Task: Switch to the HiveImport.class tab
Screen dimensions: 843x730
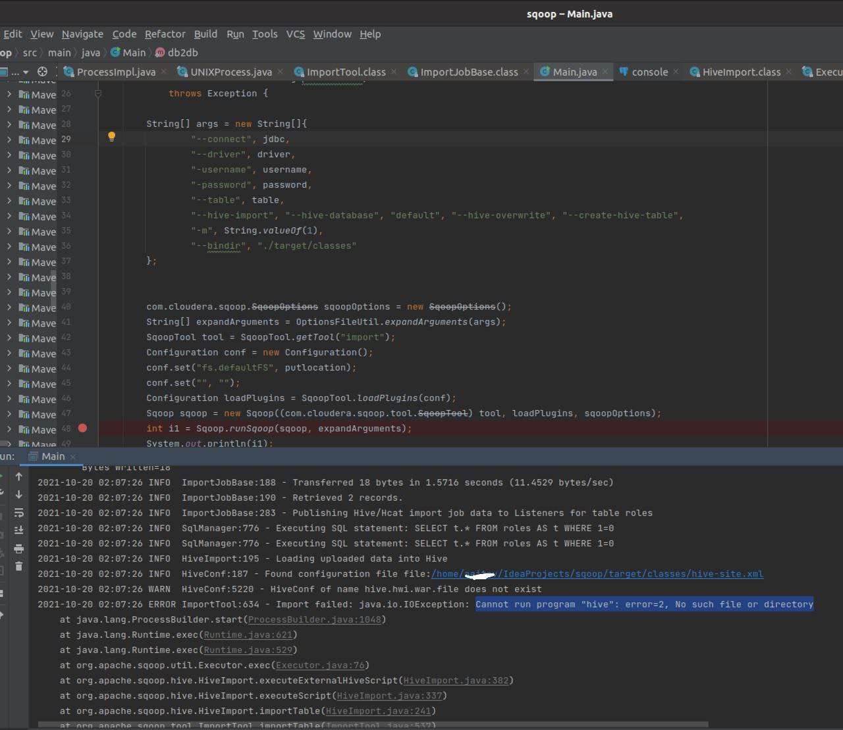Action: coord(741,72)
